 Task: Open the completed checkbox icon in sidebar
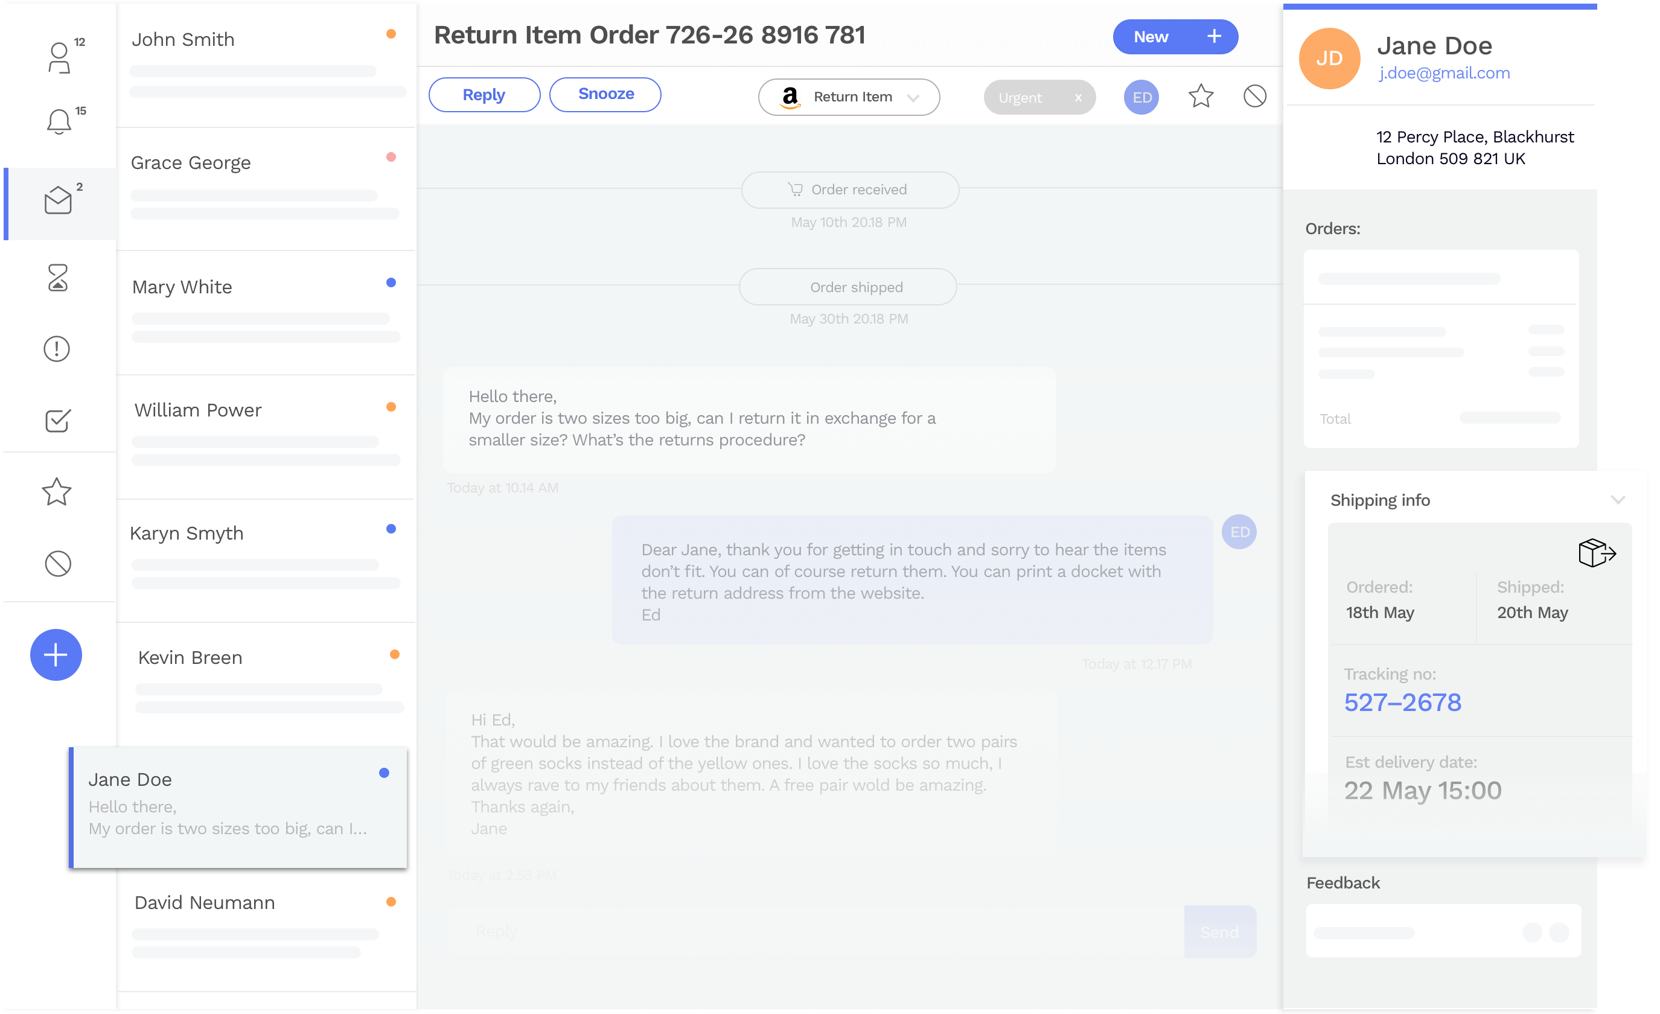pos(58,421)
